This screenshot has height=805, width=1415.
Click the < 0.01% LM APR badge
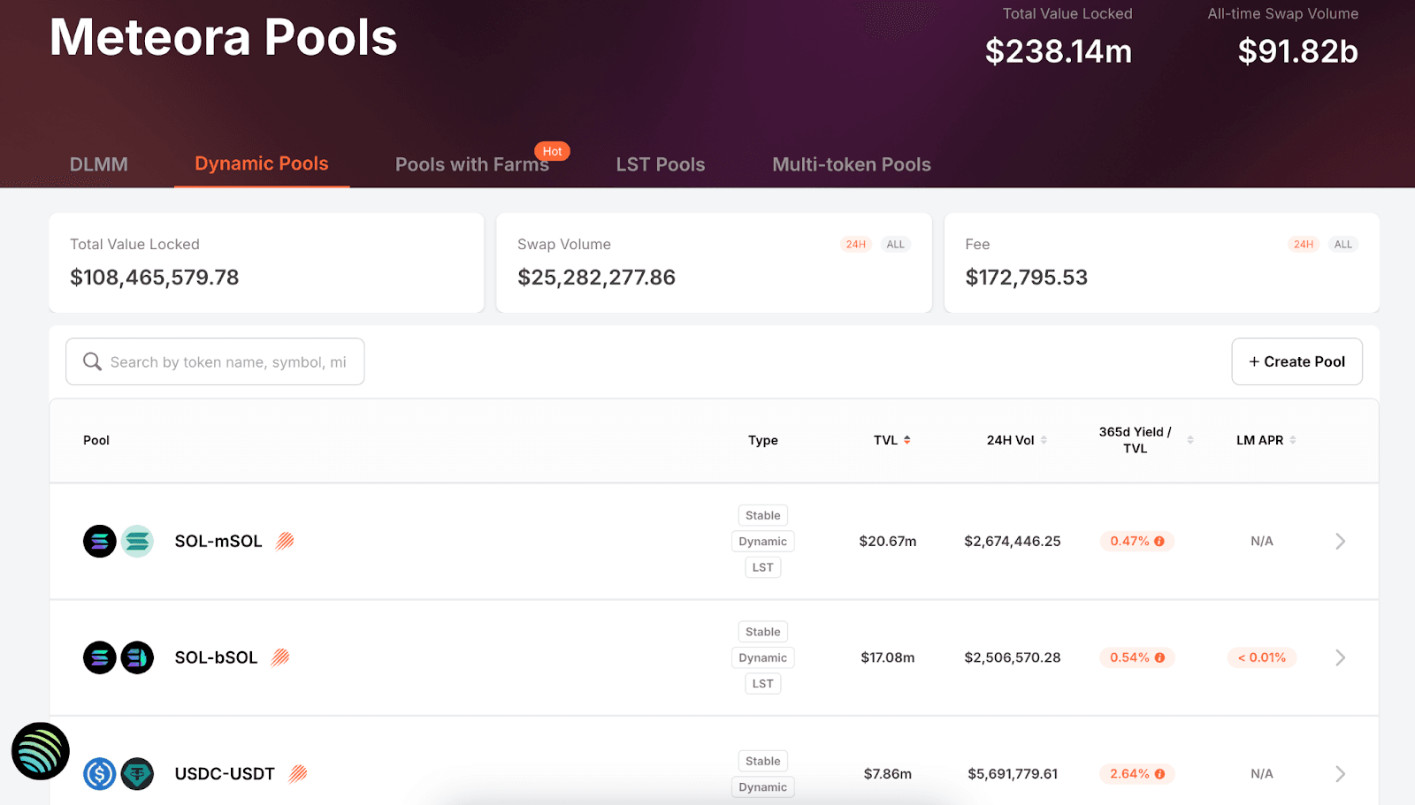(x=1262, y=657)
